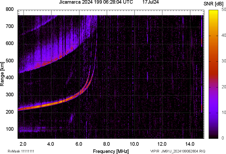The width and height of the screenshot is (226, 154).
Task: Click the colorbar tick label 0
Action: 223,138
